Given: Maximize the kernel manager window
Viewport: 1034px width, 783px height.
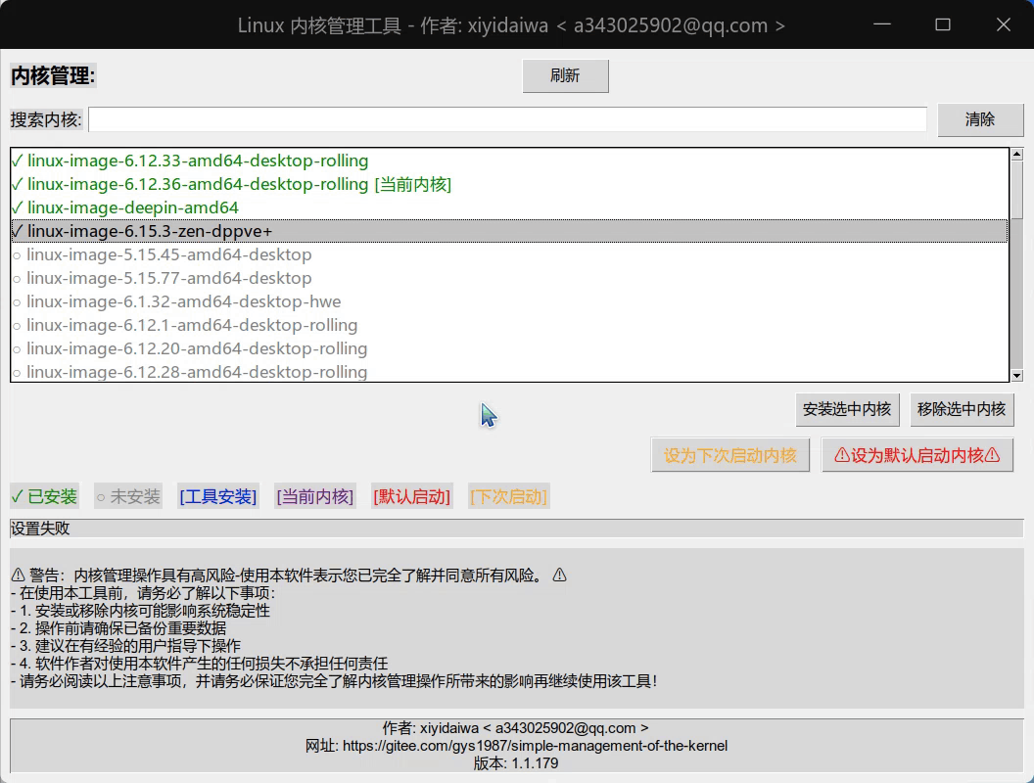Looking at the screenshot, I should click(x=943, y=25).
